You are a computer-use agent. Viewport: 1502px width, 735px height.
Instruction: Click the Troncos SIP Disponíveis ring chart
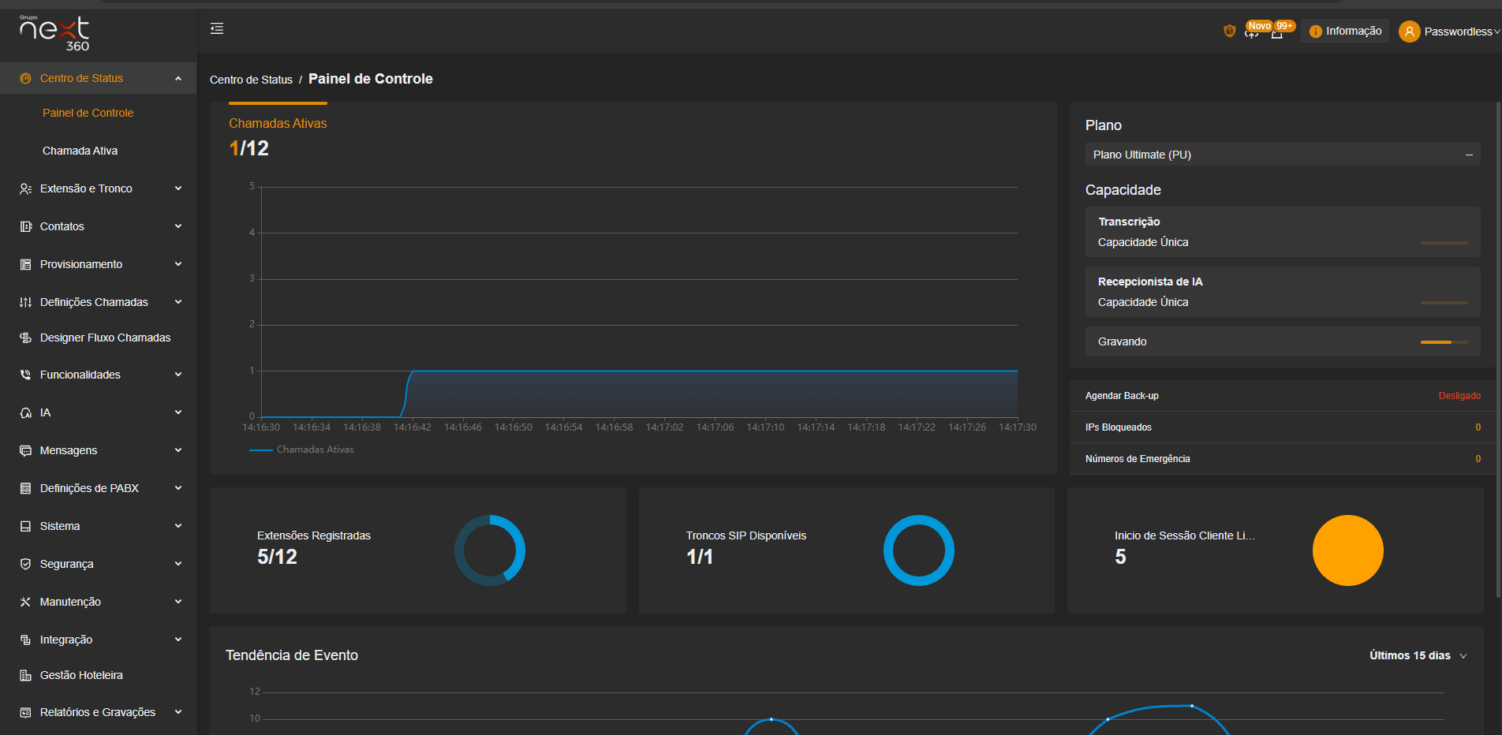click(919, 550)
